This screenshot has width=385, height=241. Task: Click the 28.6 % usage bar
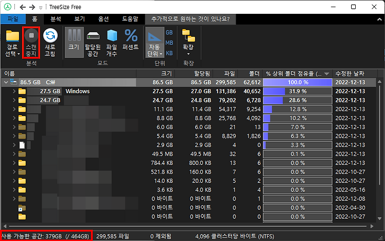click(297, 100)
